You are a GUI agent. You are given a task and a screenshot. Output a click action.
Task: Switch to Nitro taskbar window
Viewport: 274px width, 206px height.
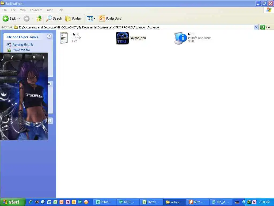click(x=197, y=202)
